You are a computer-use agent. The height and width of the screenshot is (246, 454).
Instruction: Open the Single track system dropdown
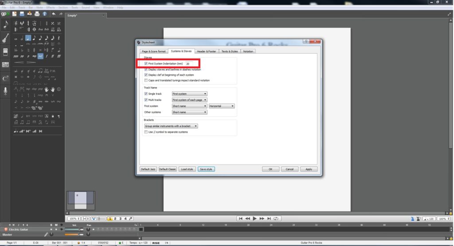pos(189,94)
